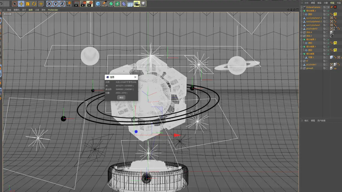Open viewport 摄像机 menu
The image size is (342, 192).
(17, 10)
